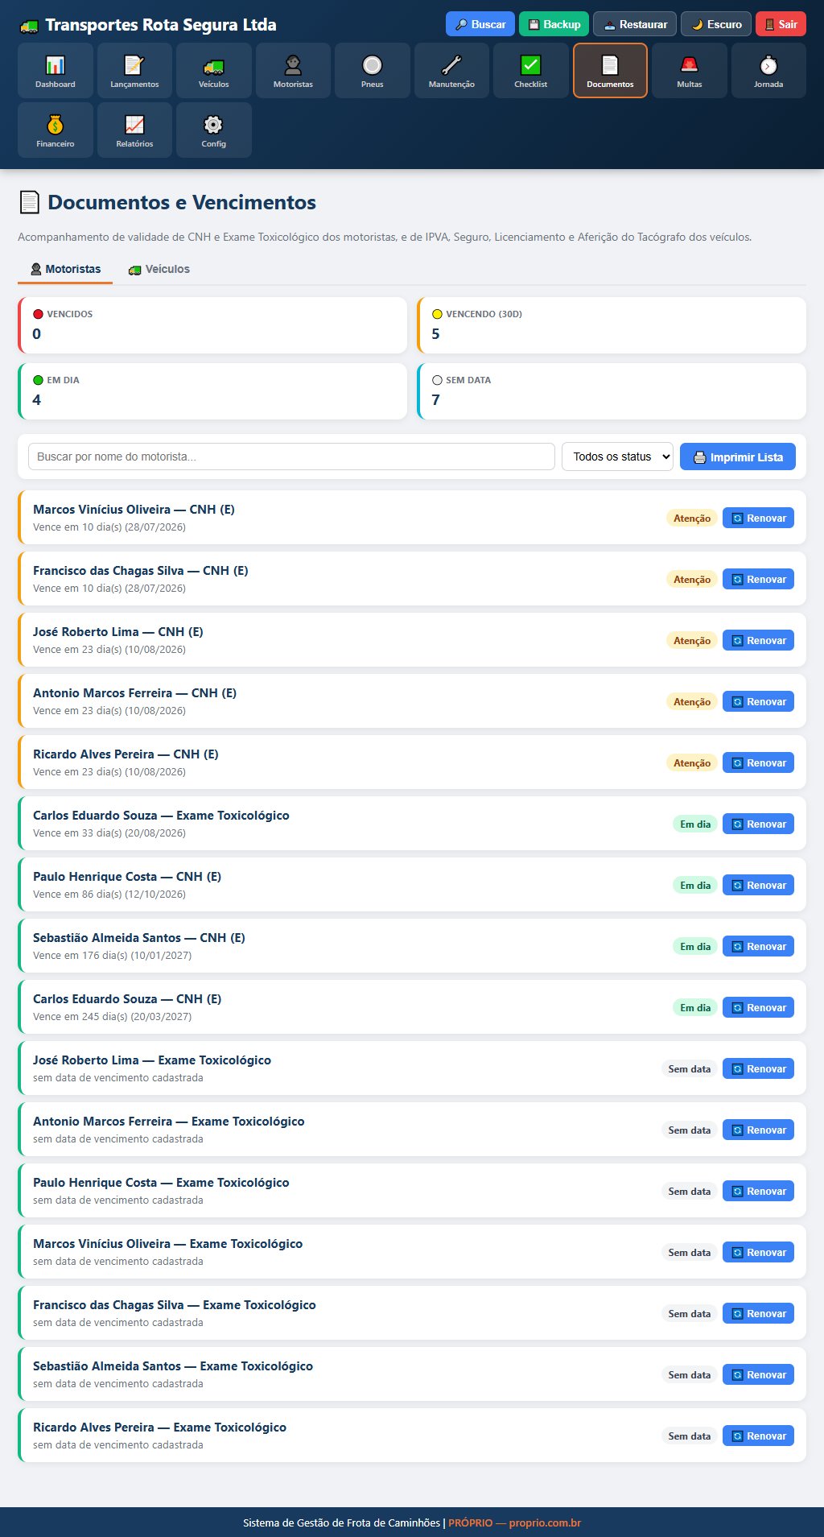Image resolution: width=824 pixels, height=1537 pixels.
Task: Open the Motoristas module in navigation grid
Action: point(293,71)
